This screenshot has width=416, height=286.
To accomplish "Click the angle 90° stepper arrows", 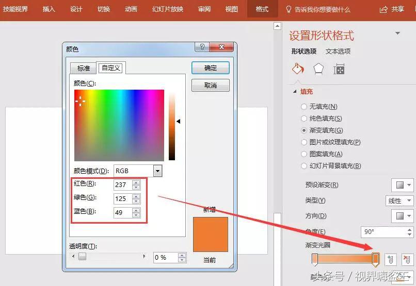I will tap(410, 232).
